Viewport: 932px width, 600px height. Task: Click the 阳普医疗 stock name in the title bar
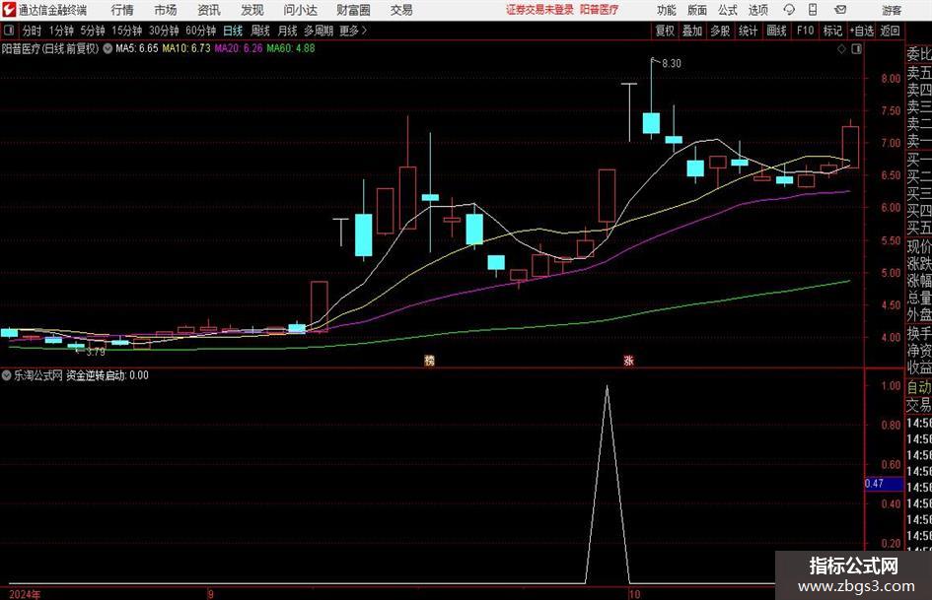click(600, 10)
